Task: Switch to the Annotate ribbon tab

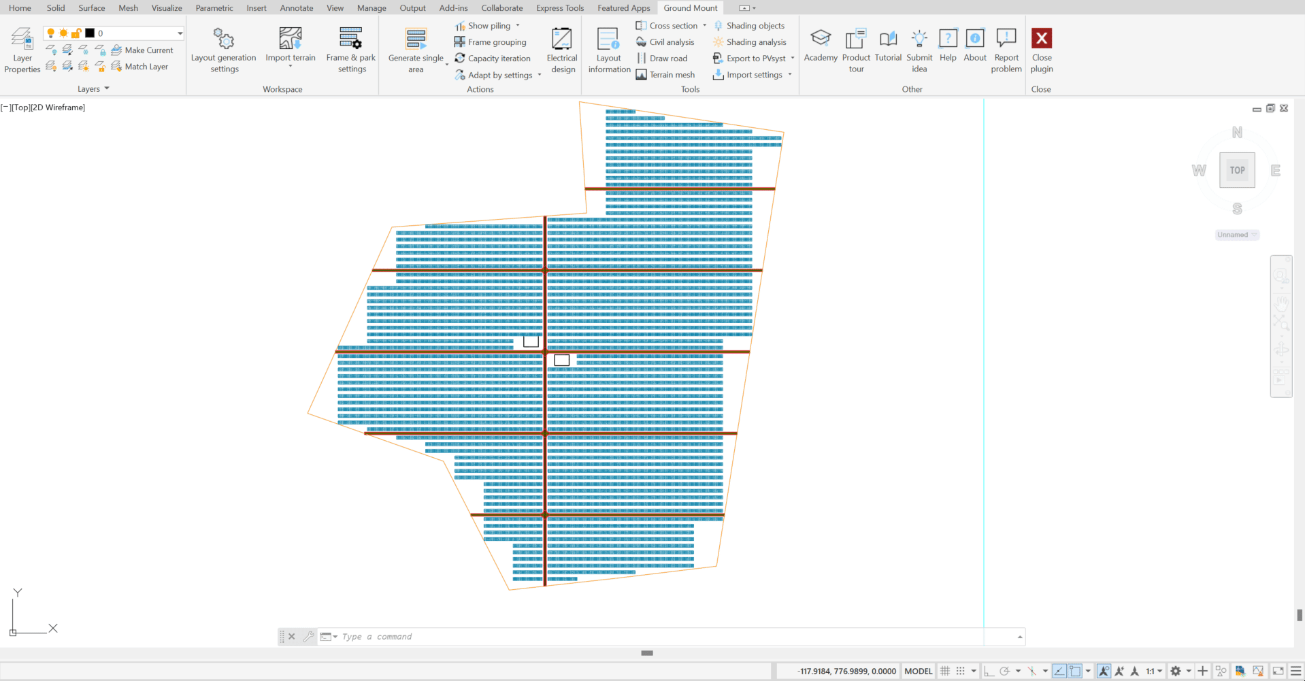Action: pos(297,8)
